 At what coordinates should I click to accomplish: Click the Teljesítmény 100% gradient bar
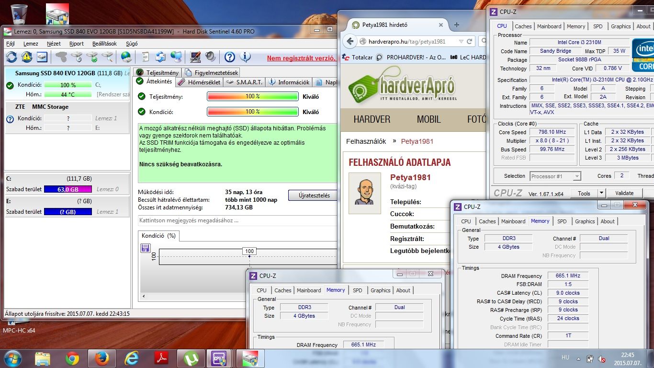pos(252,96)
